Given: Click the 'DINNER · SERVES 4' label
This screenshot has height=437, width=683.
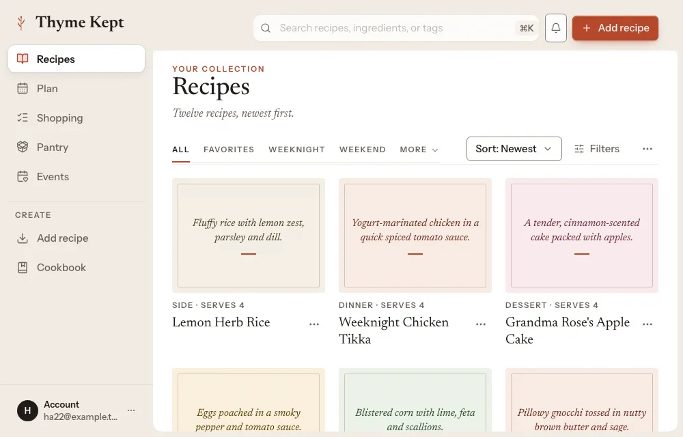Looking at the screenshot, I should coord(382,305).
